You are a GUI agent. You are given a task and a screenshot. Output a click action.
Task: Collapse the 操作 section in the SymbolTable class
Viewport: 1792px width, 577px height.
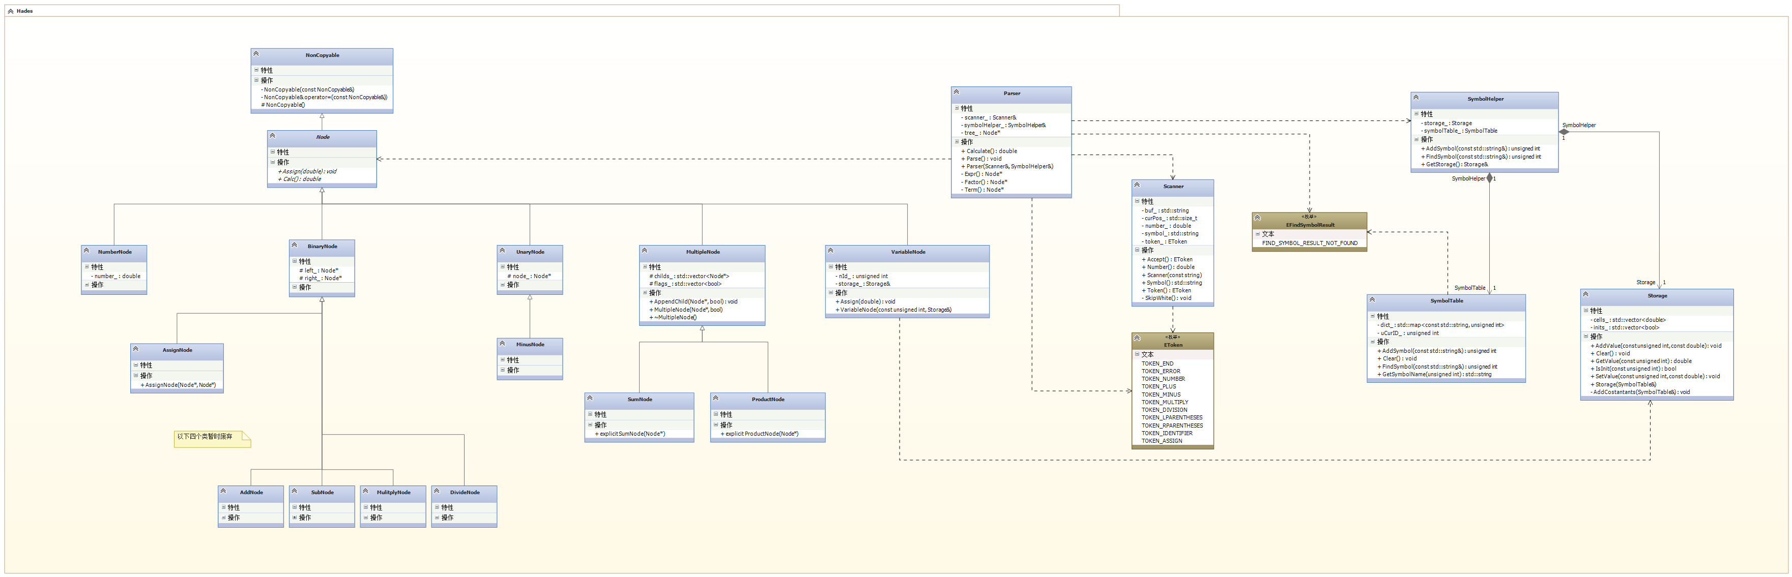click(x=1373, y=341)
